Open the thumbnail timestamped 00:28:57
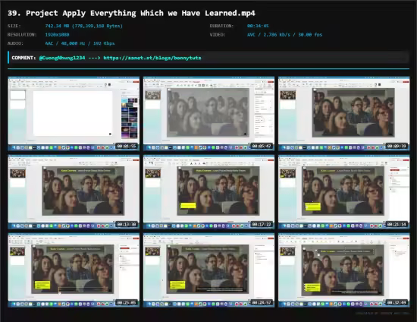 [208, 270]
